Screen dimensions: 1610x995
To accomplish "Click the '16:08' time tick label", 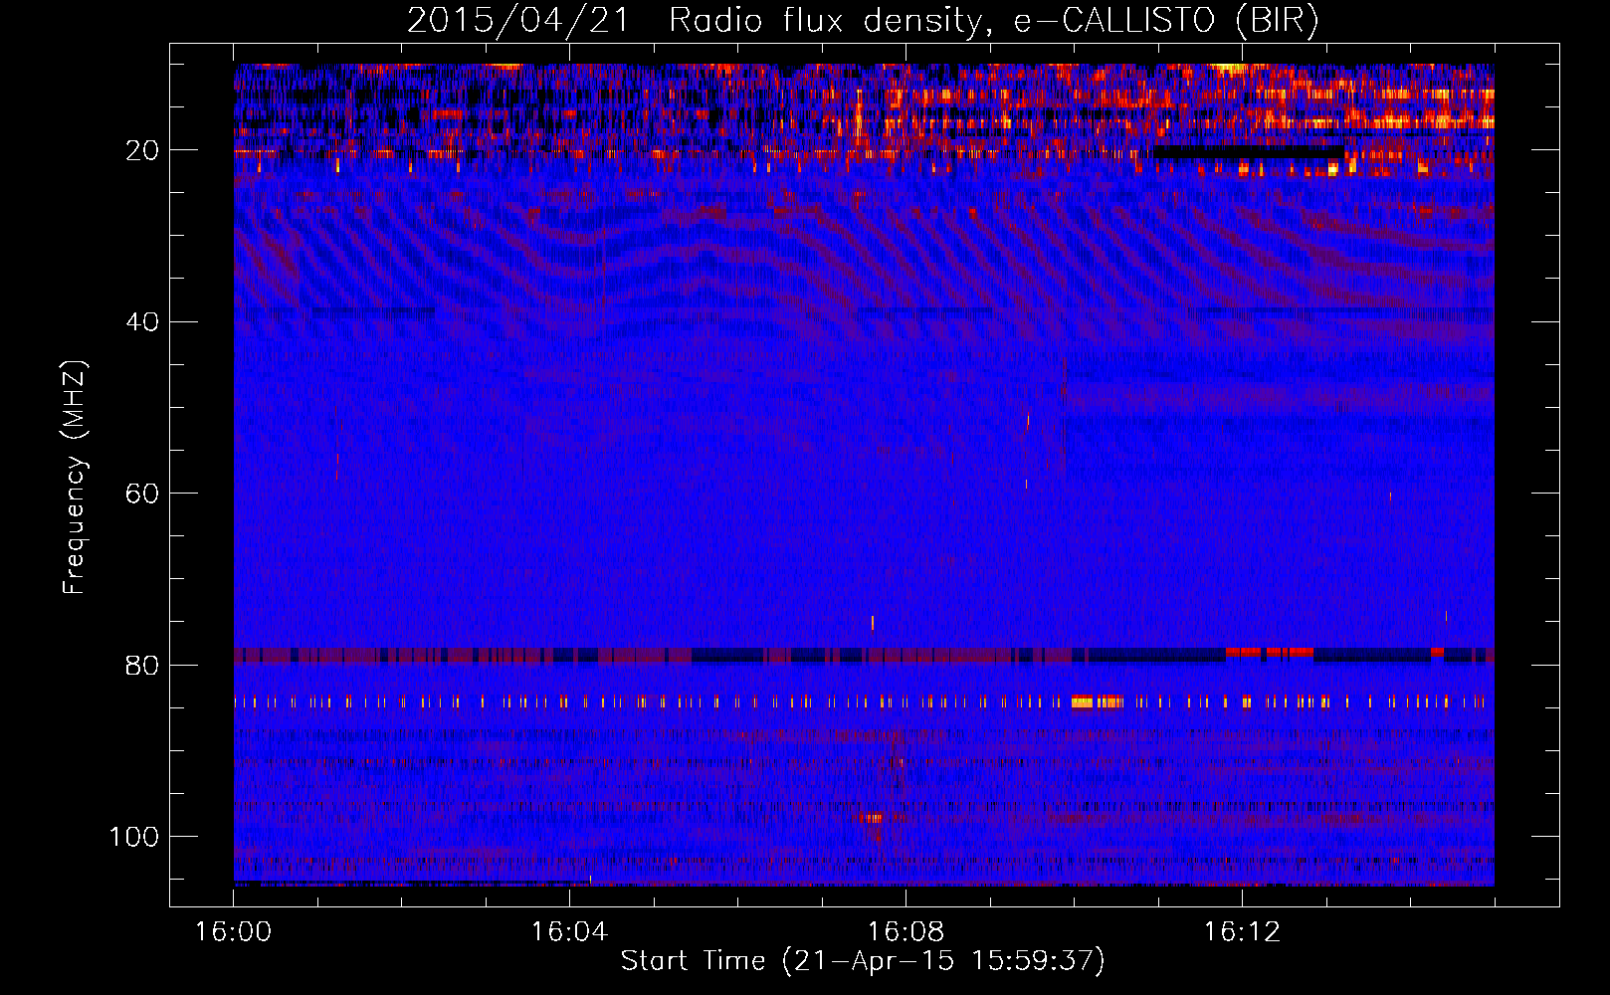I will tap(906, 931).
